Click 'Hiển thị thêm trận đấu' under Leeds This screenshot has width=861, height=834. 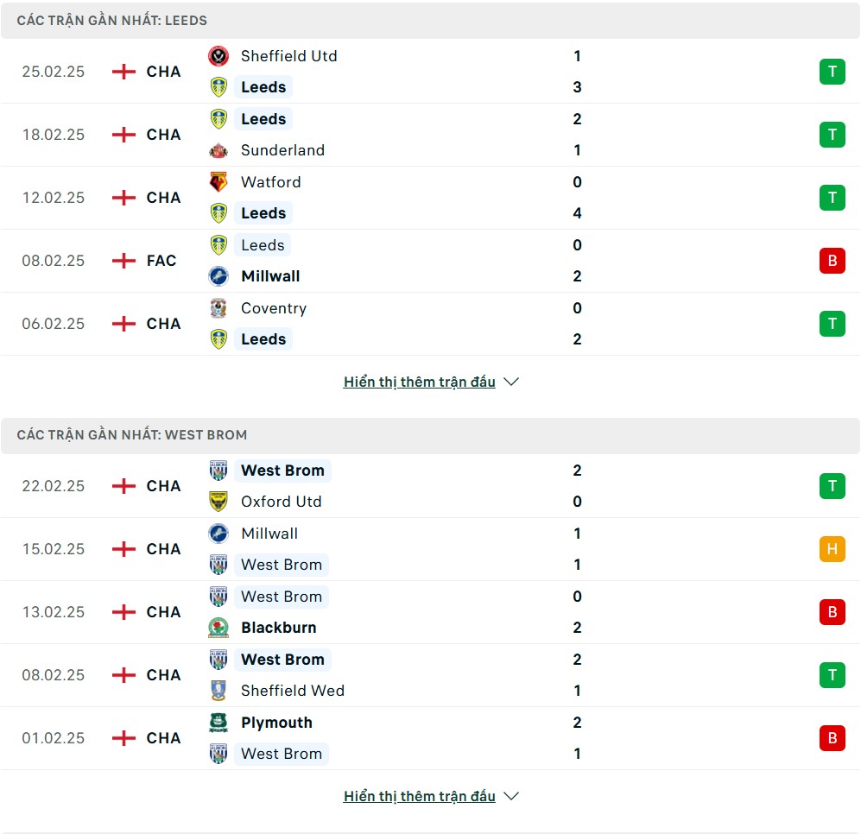tap(419, 382)
